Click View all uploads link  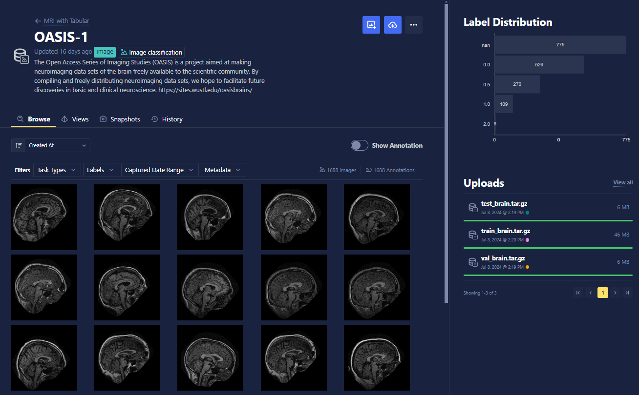click(623, 182)
